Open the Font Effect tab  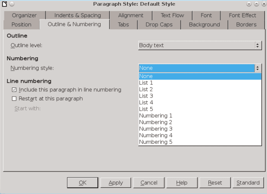coord(242,16)
